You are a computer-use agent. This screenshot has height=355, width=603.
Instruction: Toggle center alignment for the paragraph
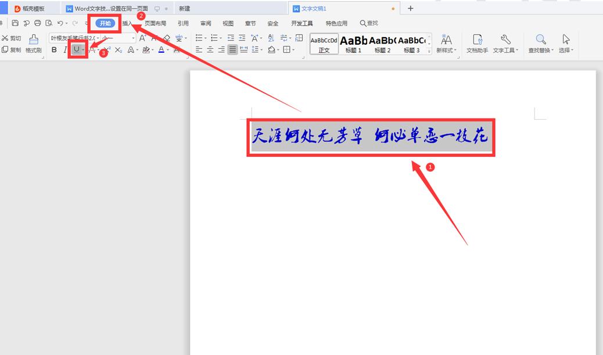(x=210, y=49)
